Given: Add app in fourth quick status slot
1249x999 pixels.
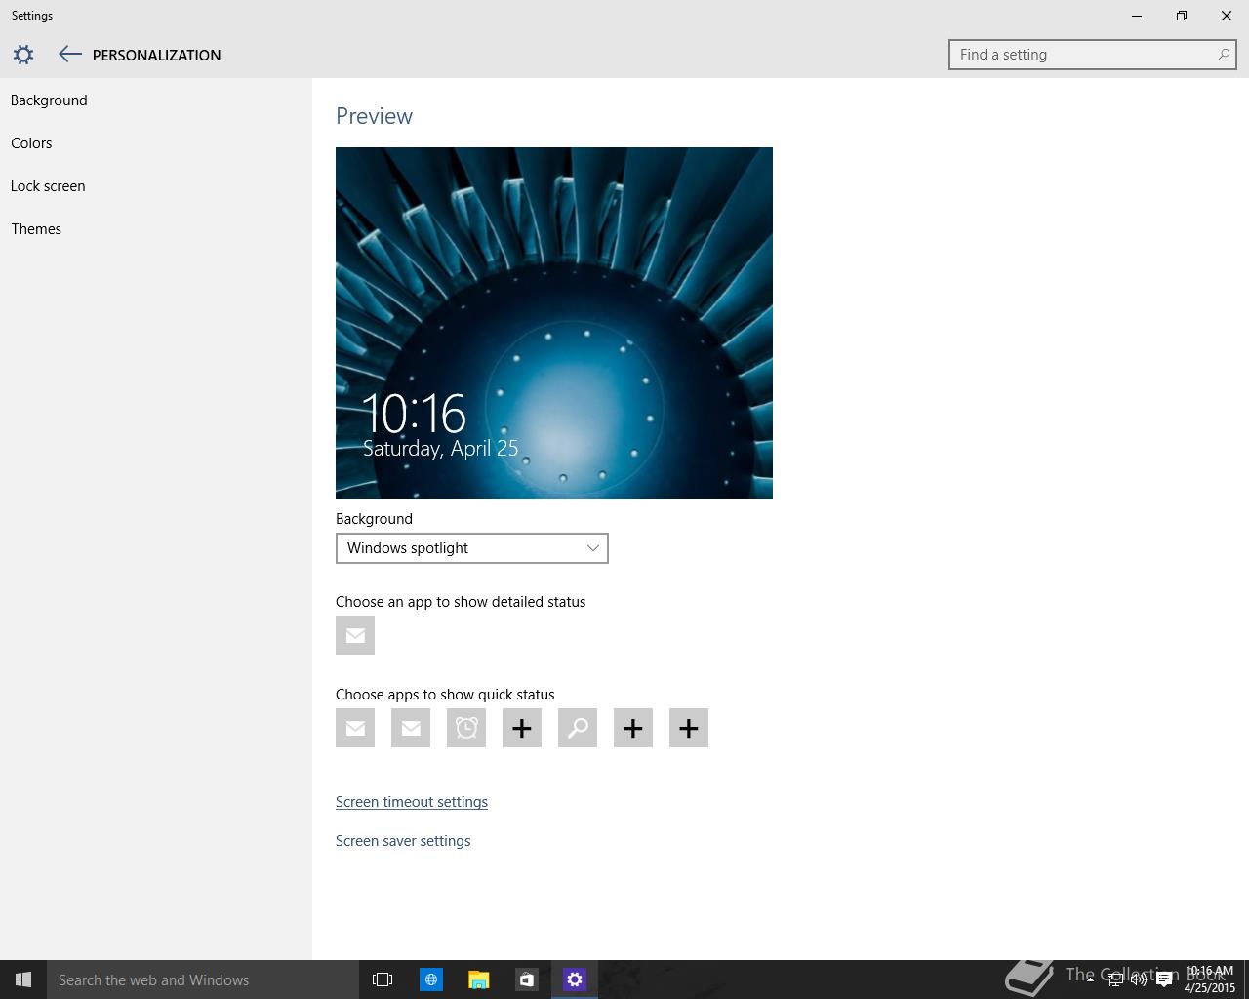Looking at the screenshot, I should (522, 728).
